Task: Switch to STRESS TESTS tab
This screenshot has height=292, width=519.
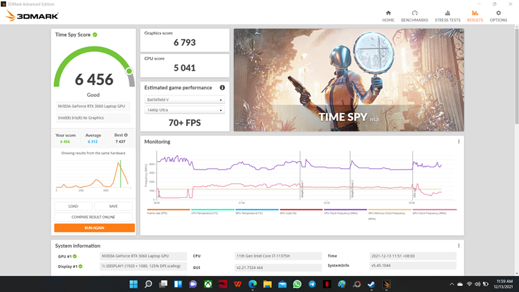Action: pos(448,16)
